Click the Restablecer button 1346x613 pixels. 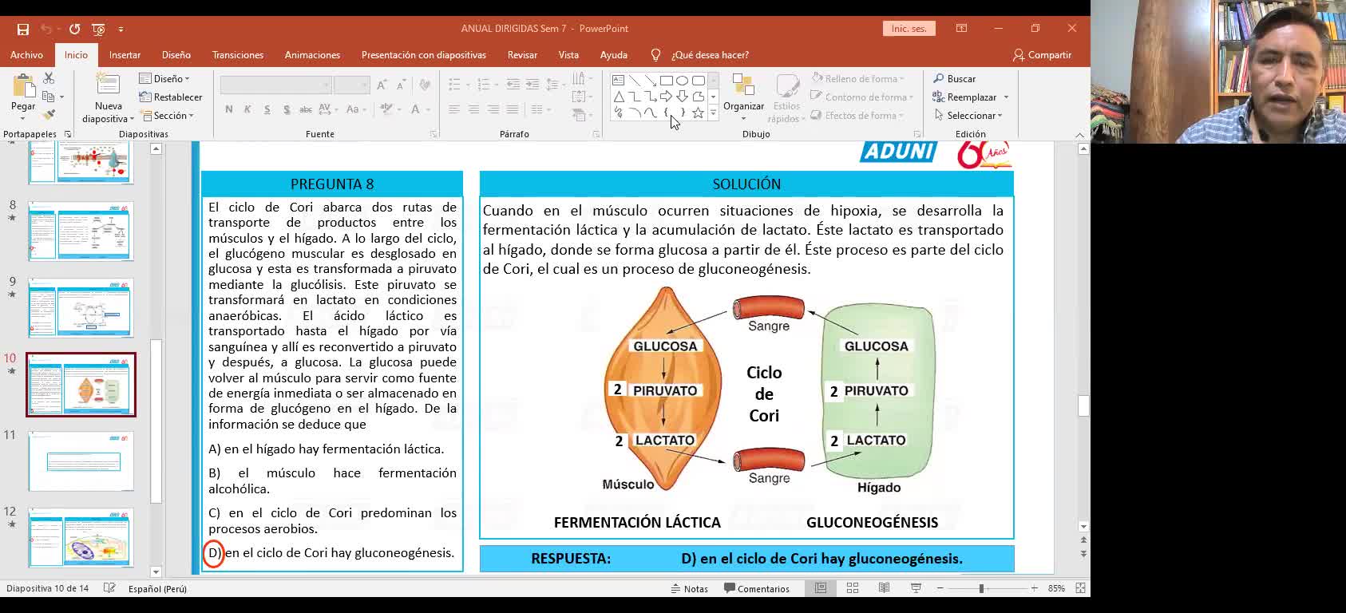171,97
